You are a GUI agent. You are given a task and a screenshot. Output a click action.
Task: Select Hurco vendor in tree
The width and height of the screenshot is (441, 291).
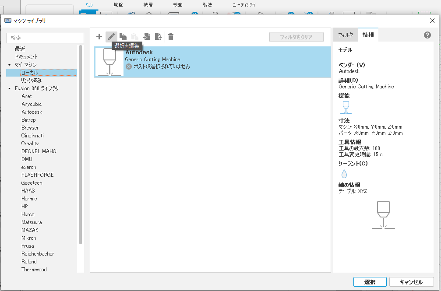click(28, 214)
